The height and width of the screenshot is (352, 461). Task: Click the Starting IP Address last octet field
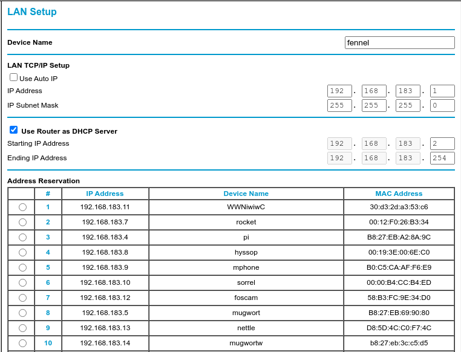(x=442, y=143)
